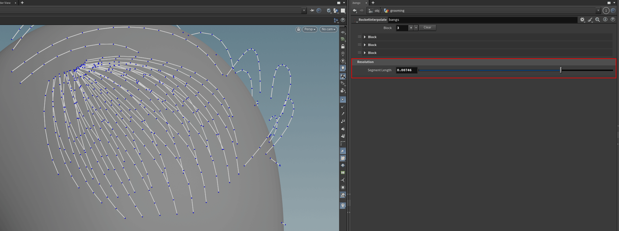Click the circled lines display icon
This screenshot has width=619, height=231.
point(343,187)
